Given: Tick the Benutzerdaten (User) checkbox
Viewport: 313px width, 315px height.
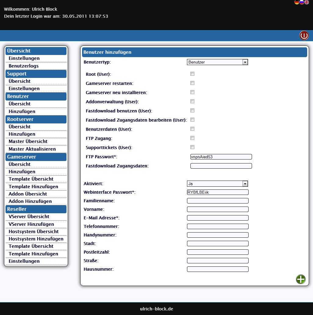Looking at the screenshot, I should pyautogui.click(x=192, y=129).
